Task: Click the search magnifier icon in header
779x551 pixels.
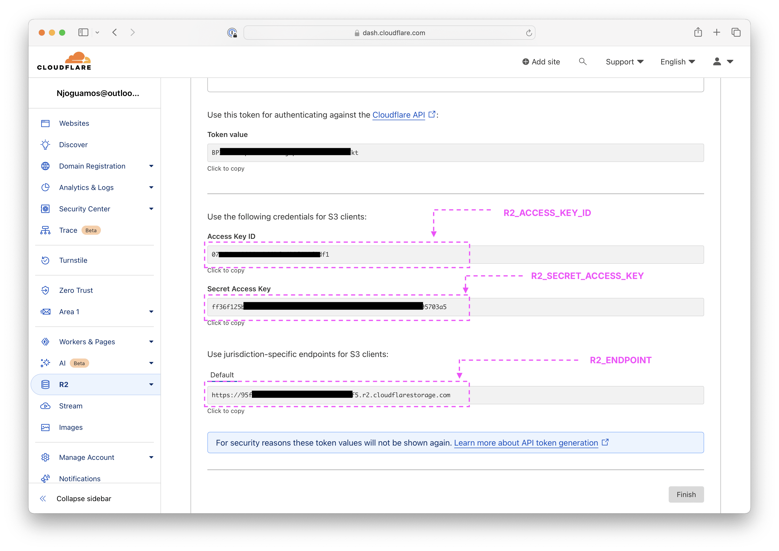Action: 583,61
